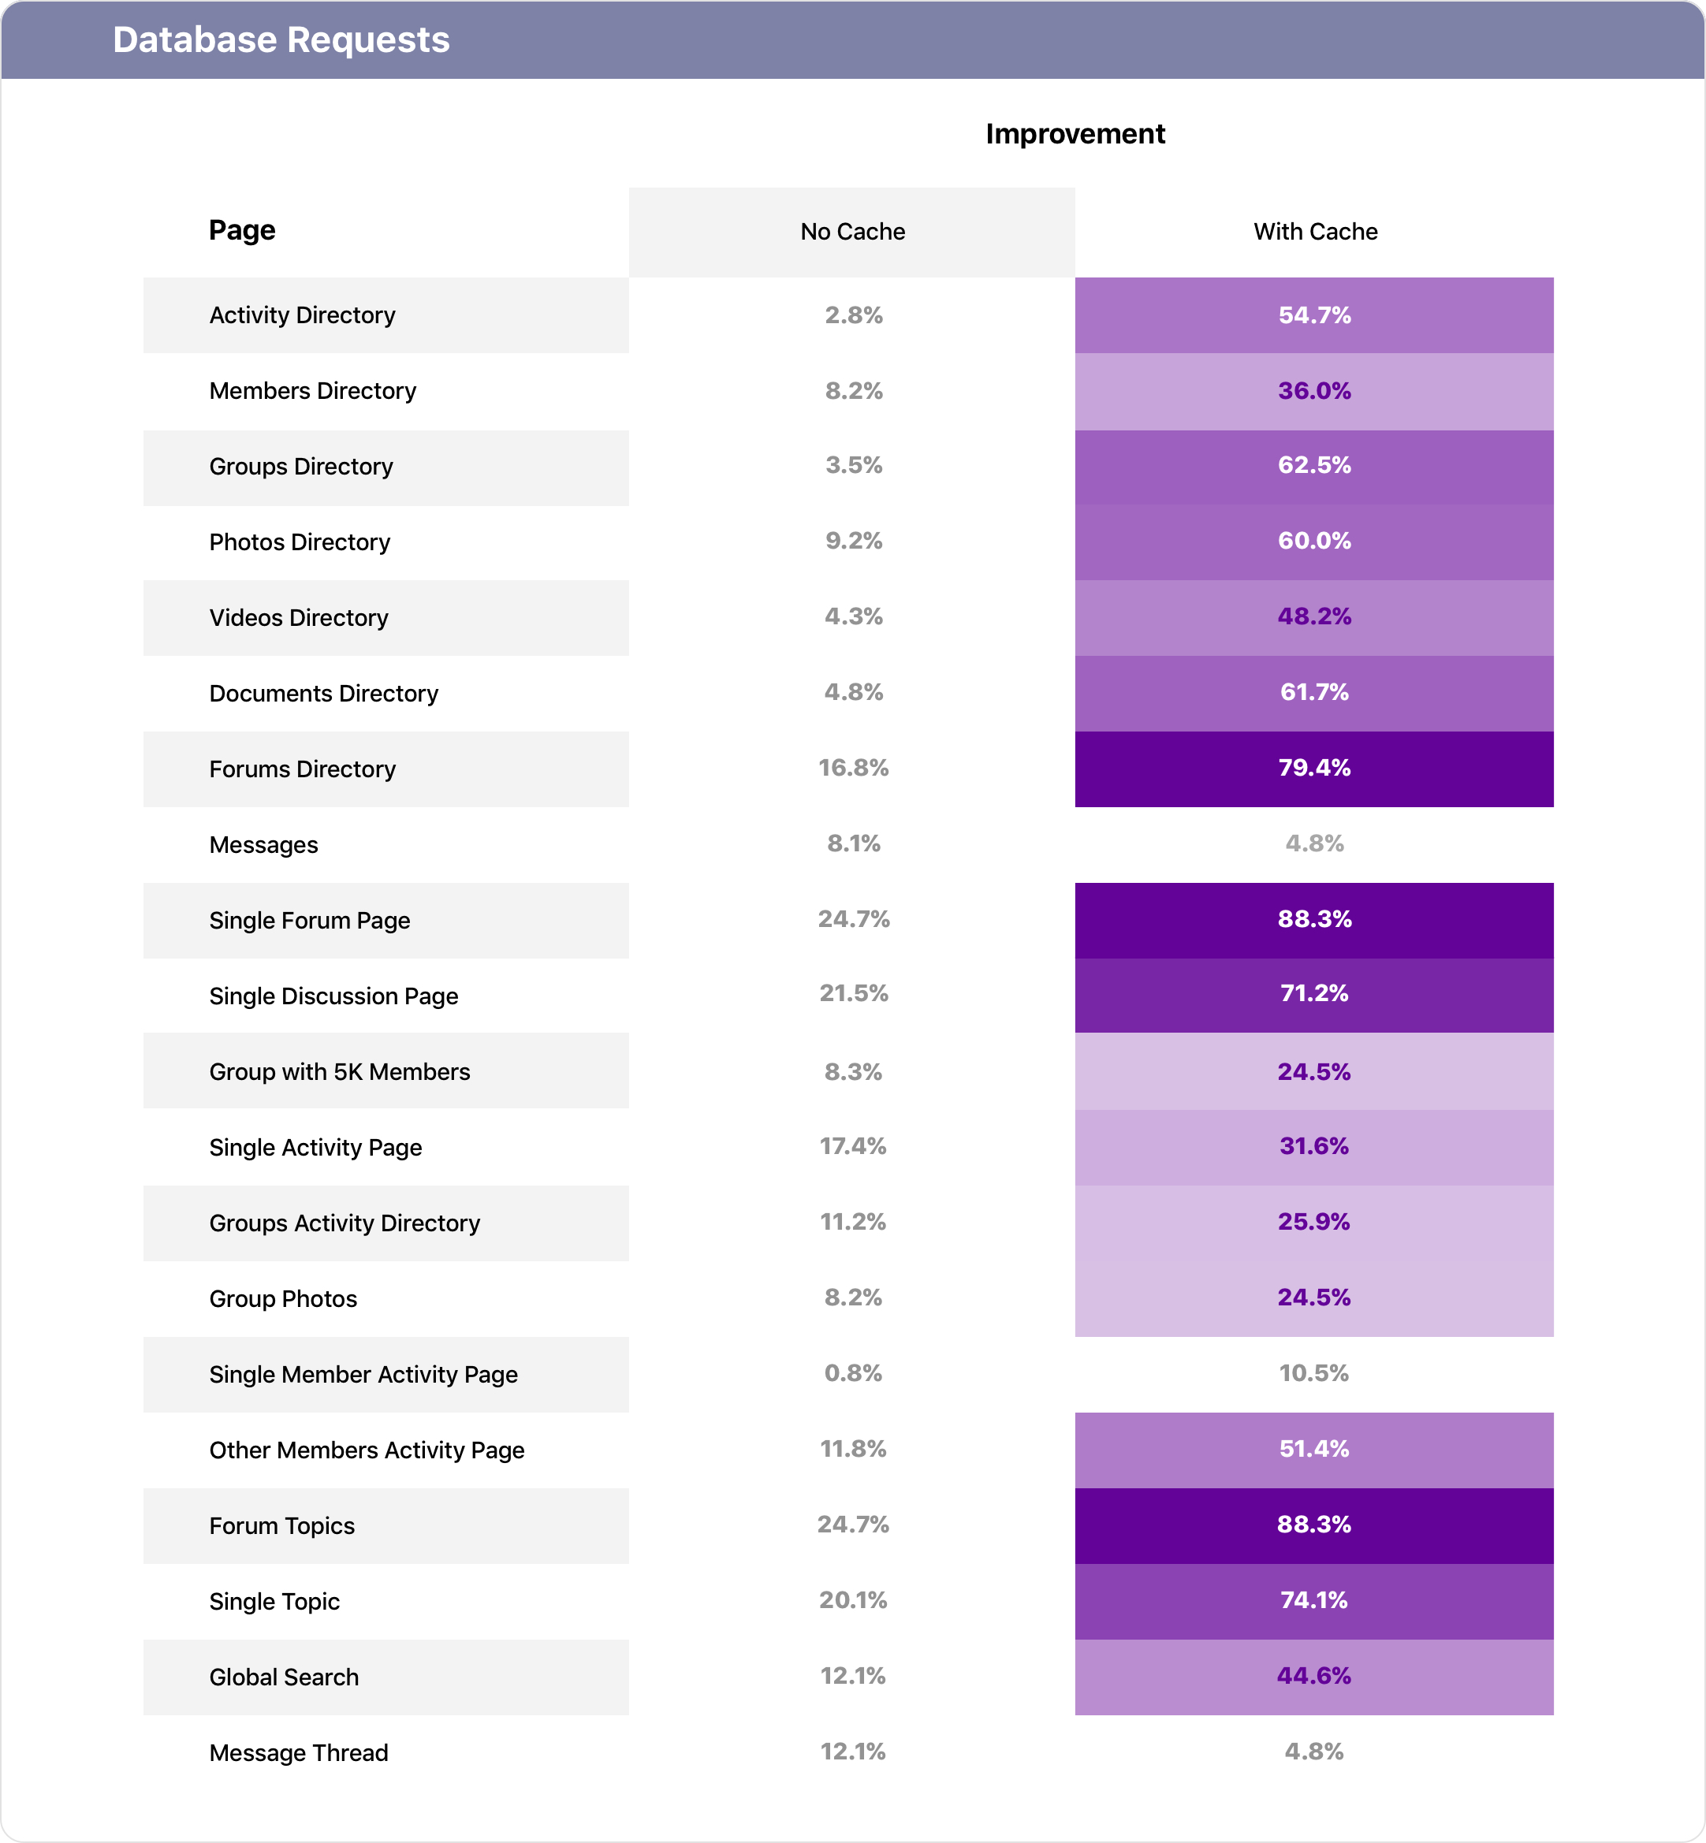Viewport: 1706px width, 1843px height.
Task: Click the Single Member Activity Page label
Action: 363,1374
